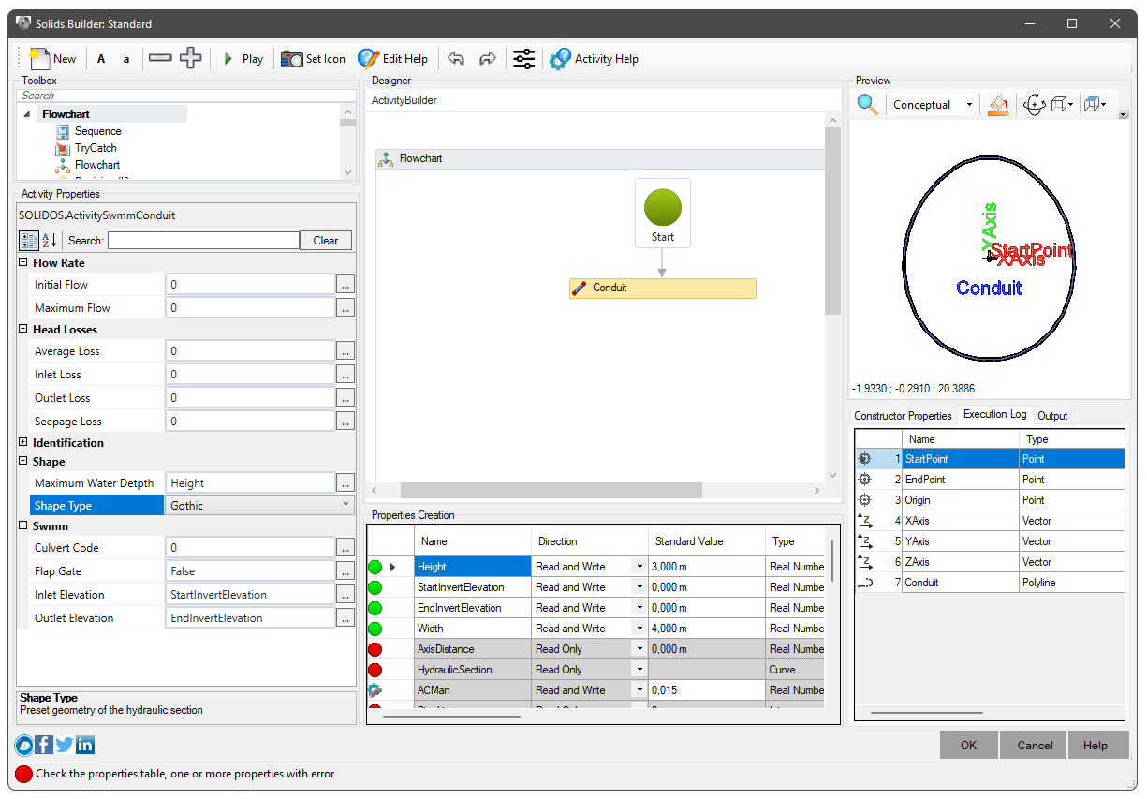
Task: Click the Maximum Flow value field
Action: (x=250, y=308)
